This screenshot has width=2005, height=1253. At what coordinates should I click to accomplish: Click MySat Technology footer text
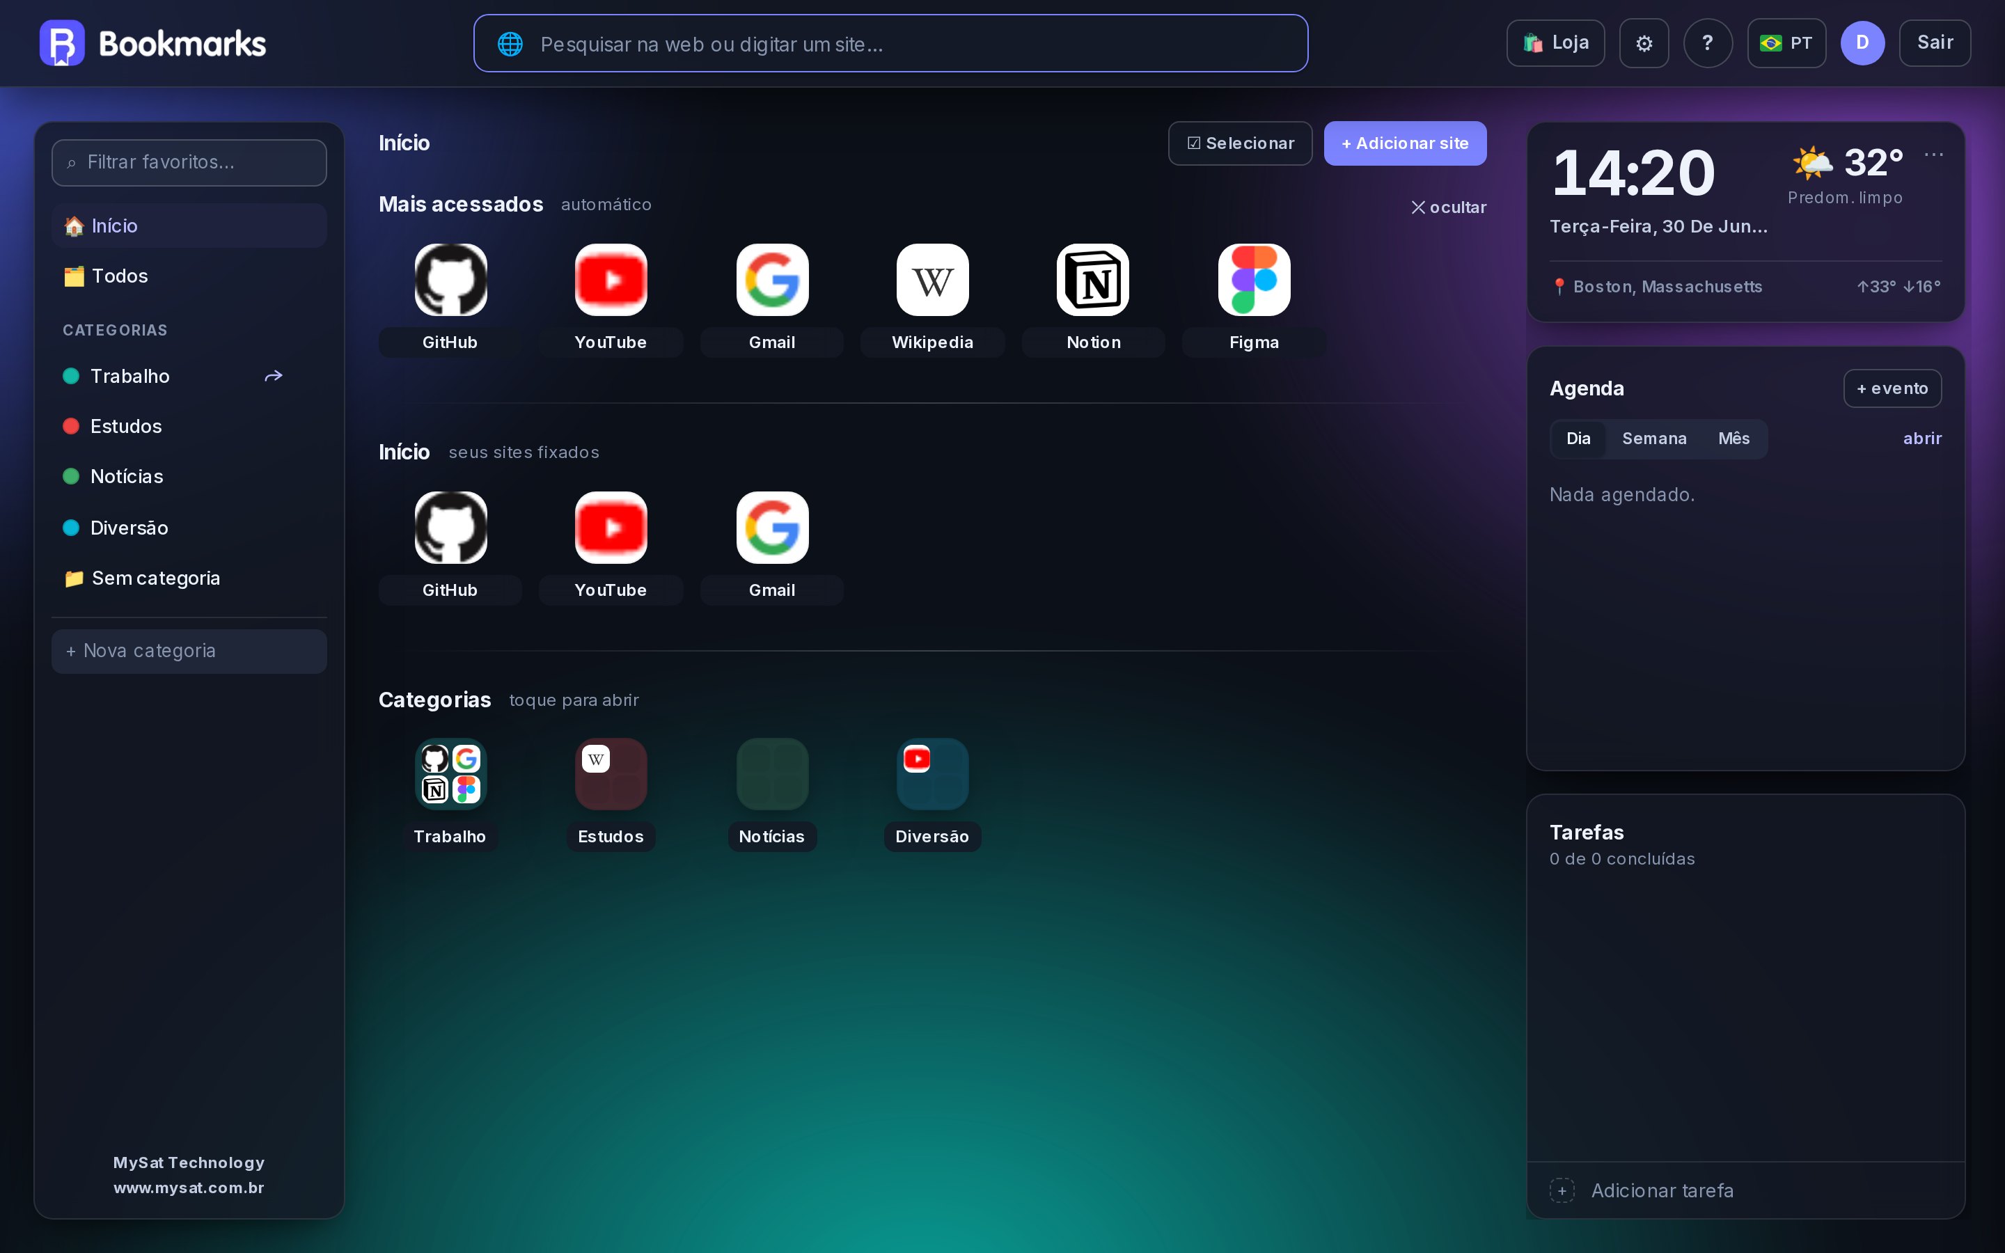[x=189, y=1163]
